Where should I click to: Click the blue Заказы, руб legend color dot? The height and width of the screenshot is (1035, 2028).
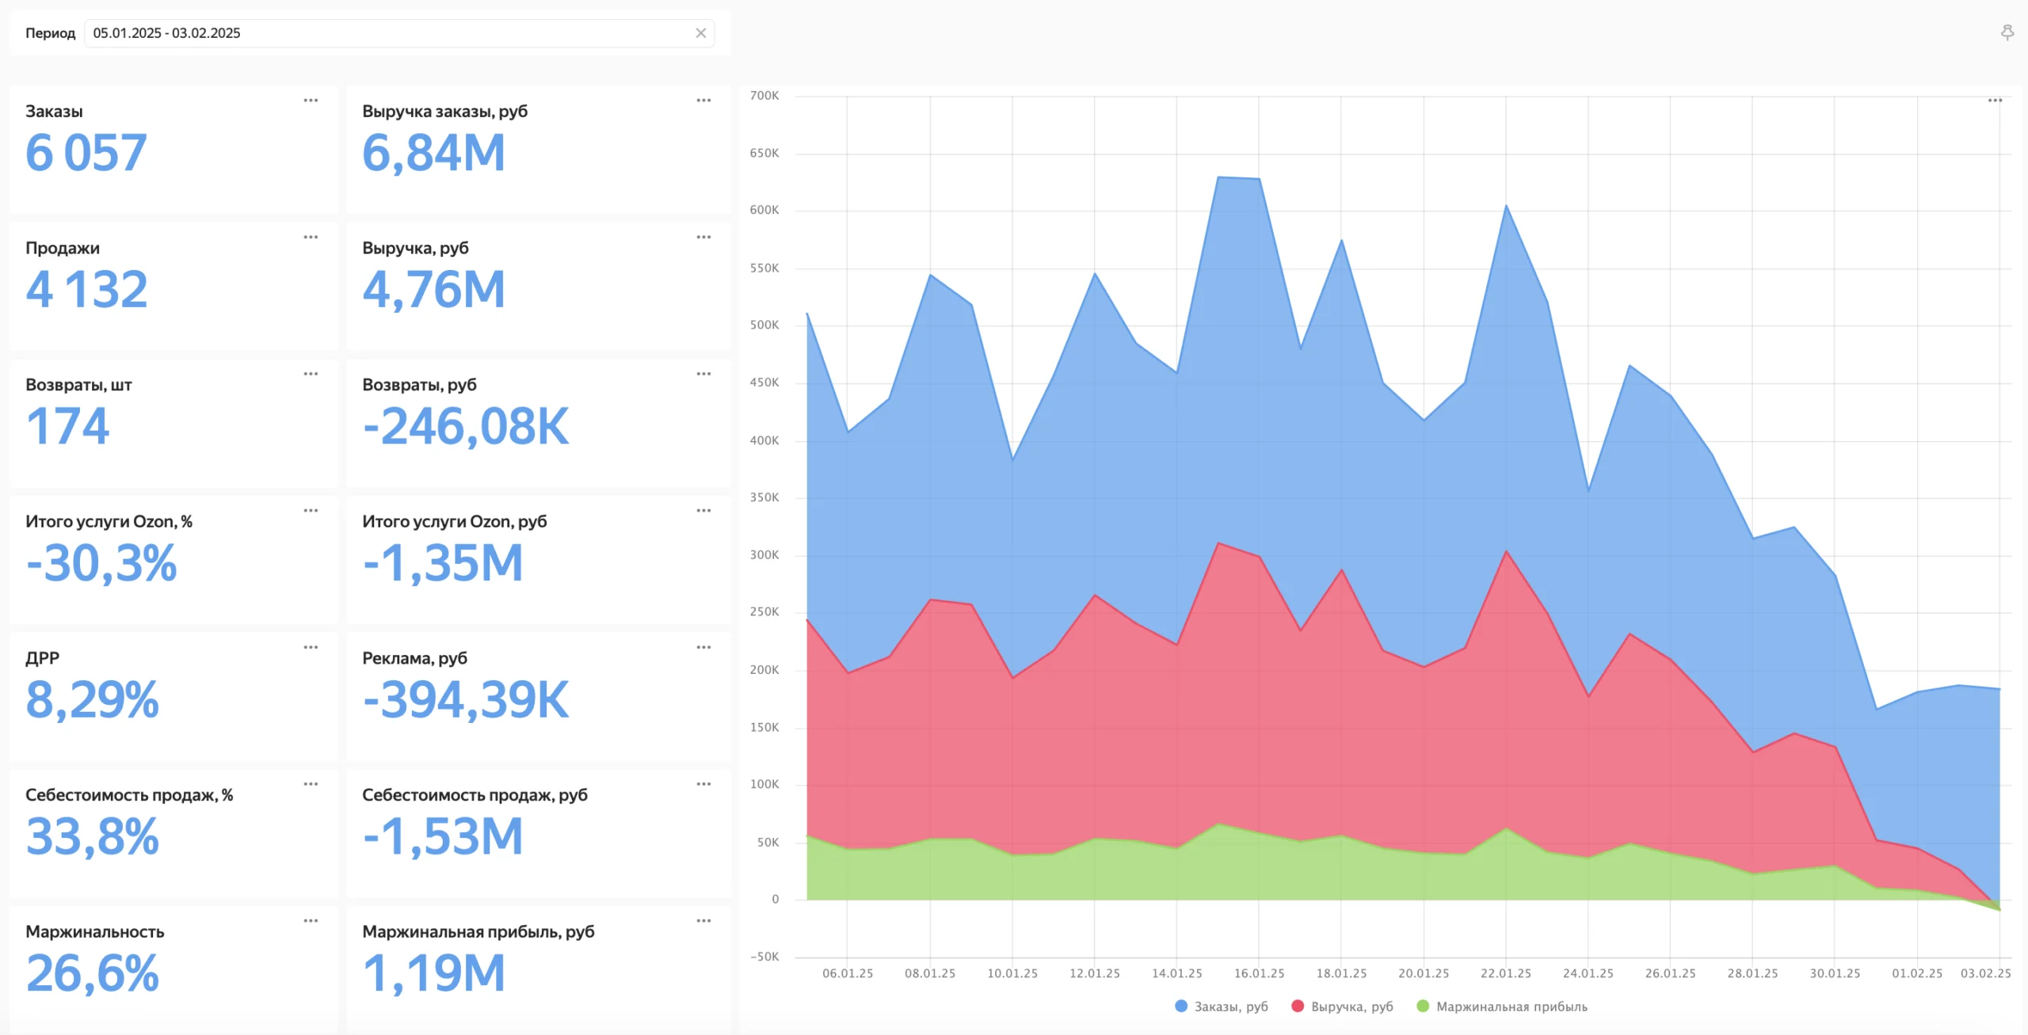[1181, 1006]
